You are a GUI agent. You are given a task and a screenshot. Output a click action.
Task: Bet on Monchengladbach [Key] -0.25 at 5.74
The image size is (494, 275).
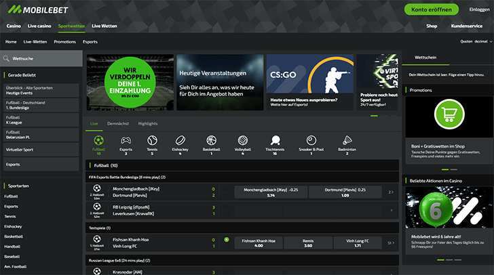(x=271, y=192)
